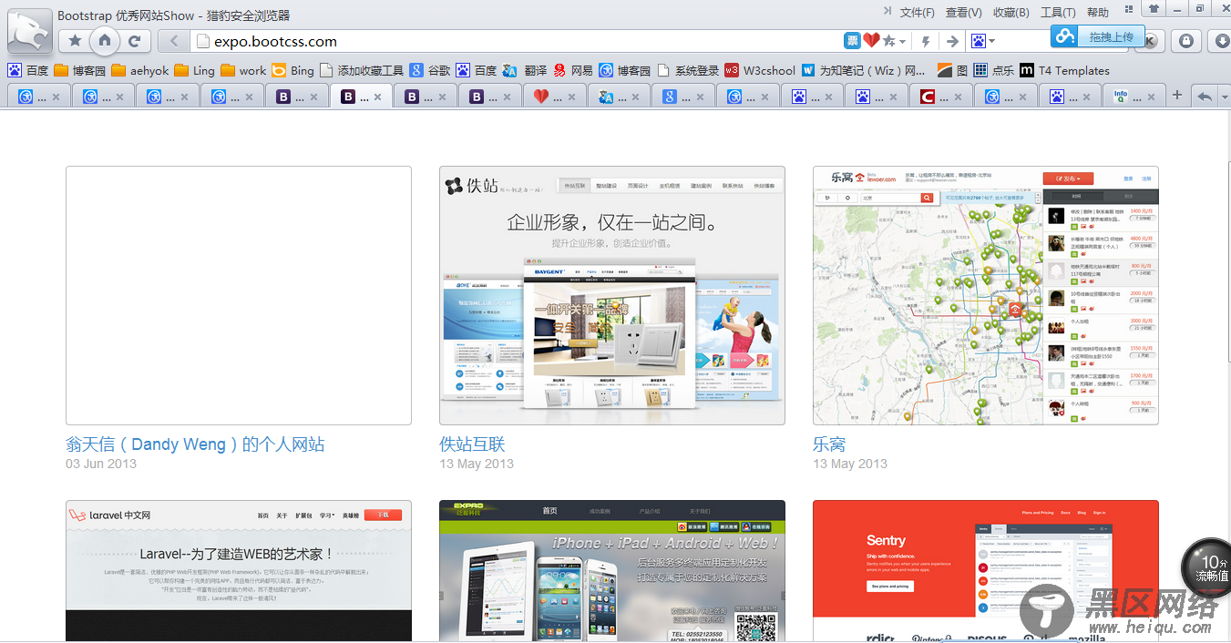The height and width of the screenshot is (643, 1231).
Task: Open the 翻译 bookmark
Action: 523,70
